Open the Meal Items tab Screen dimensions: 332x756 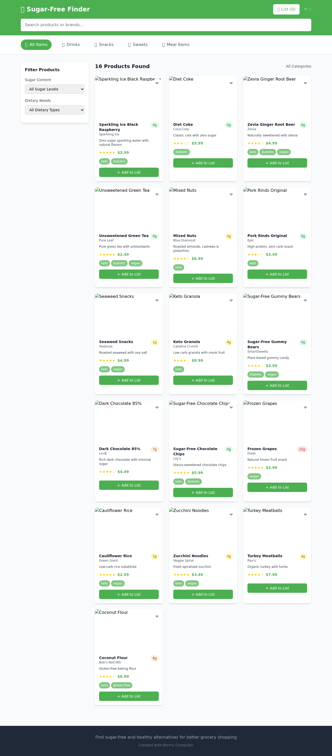pos(176,45)
